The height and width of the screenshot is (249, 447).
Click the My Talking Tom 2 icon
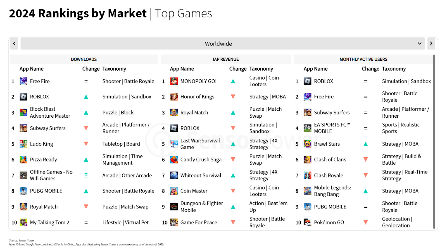pyautogui.click(x=23, y=222)
